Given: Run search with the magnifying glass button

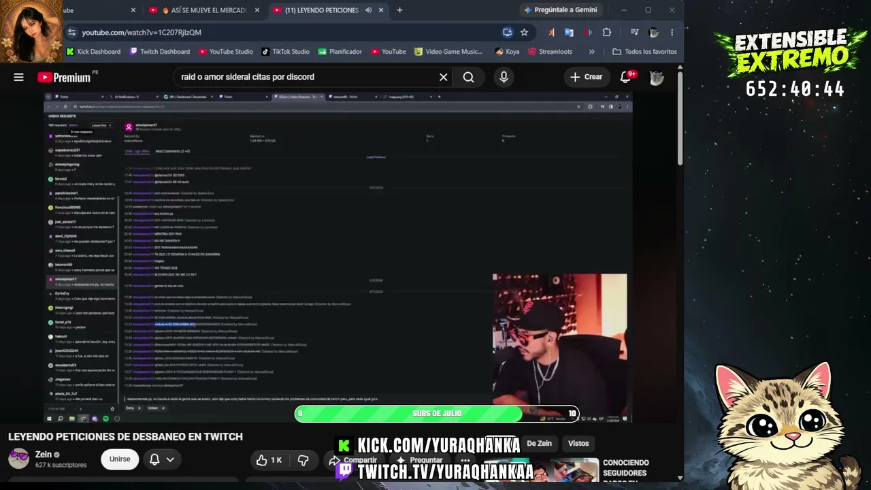Looking at the screenshot, I should (x=468, y=77).
